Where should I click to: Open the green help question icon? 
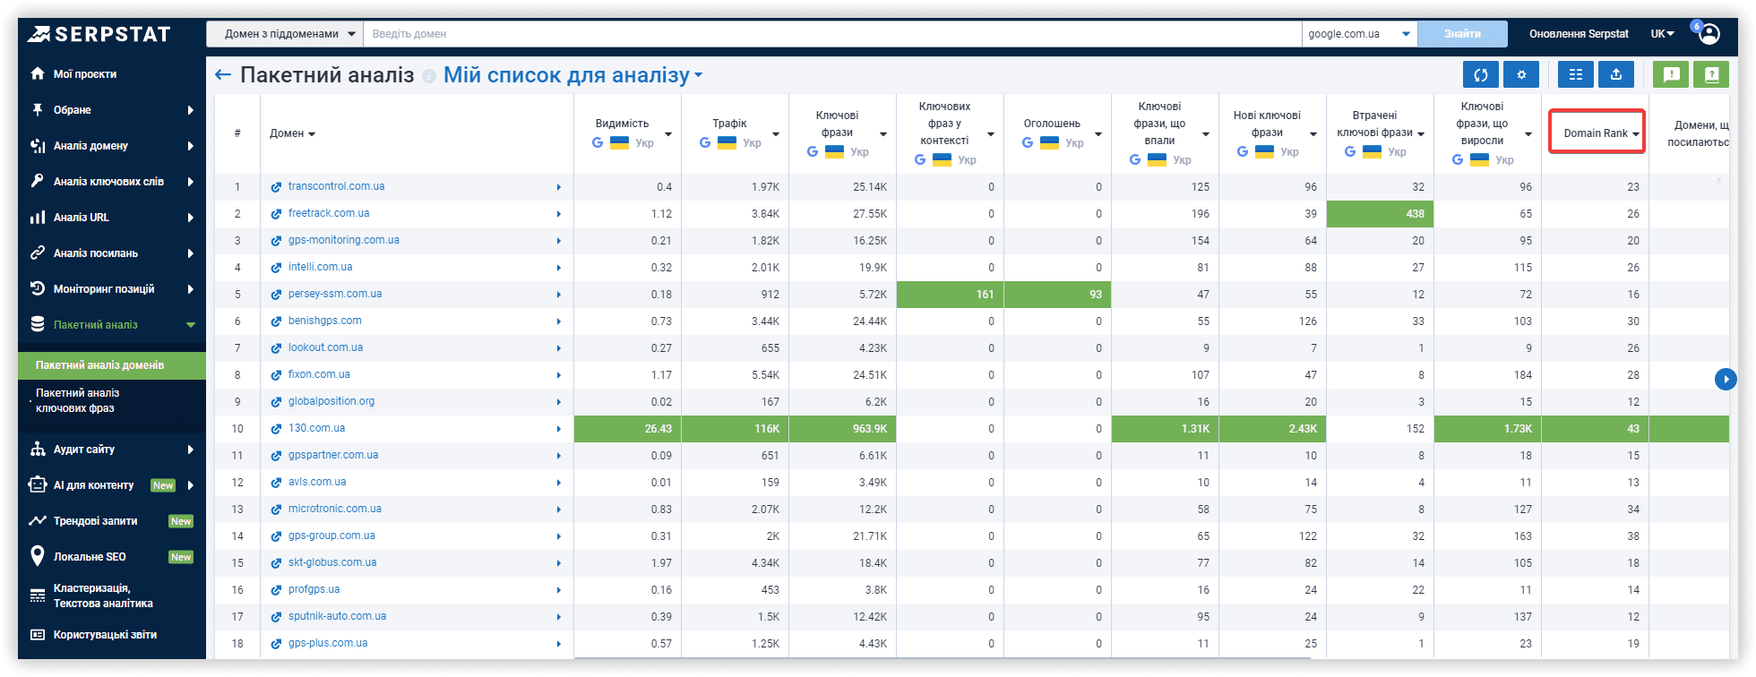point(1711,75)
